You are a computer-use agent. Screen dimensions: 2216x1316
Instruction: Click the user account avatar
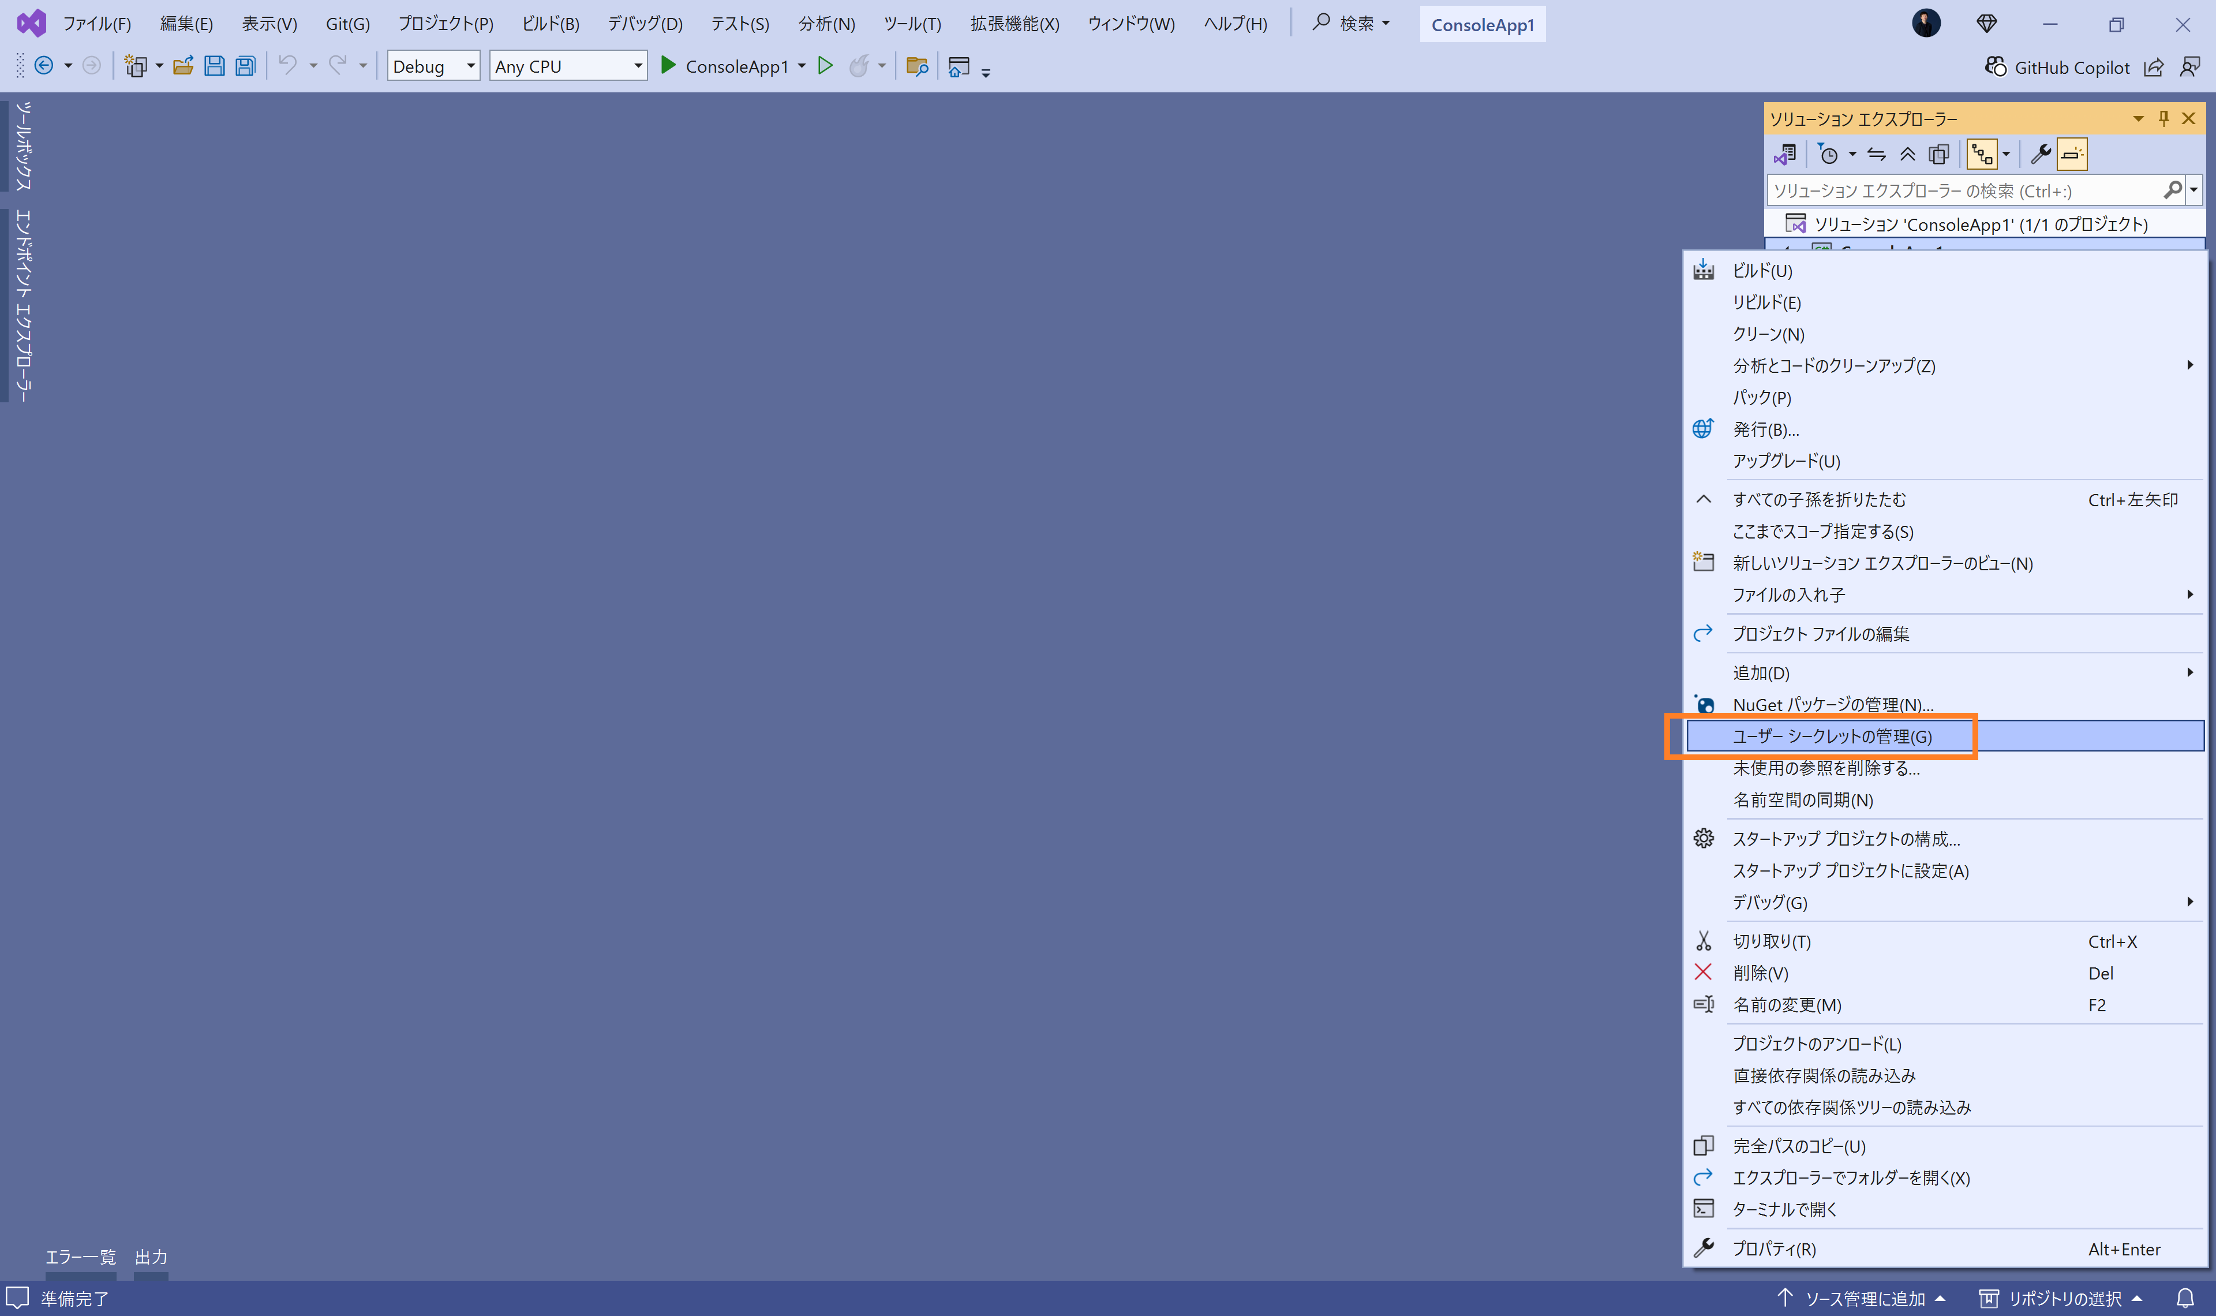tap(1926, 23)
